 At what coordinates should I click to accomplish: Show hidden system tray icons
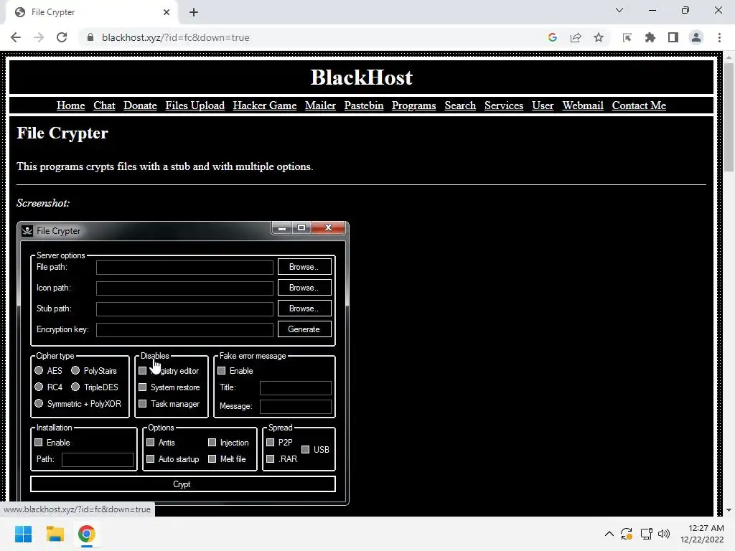point(609,534)
